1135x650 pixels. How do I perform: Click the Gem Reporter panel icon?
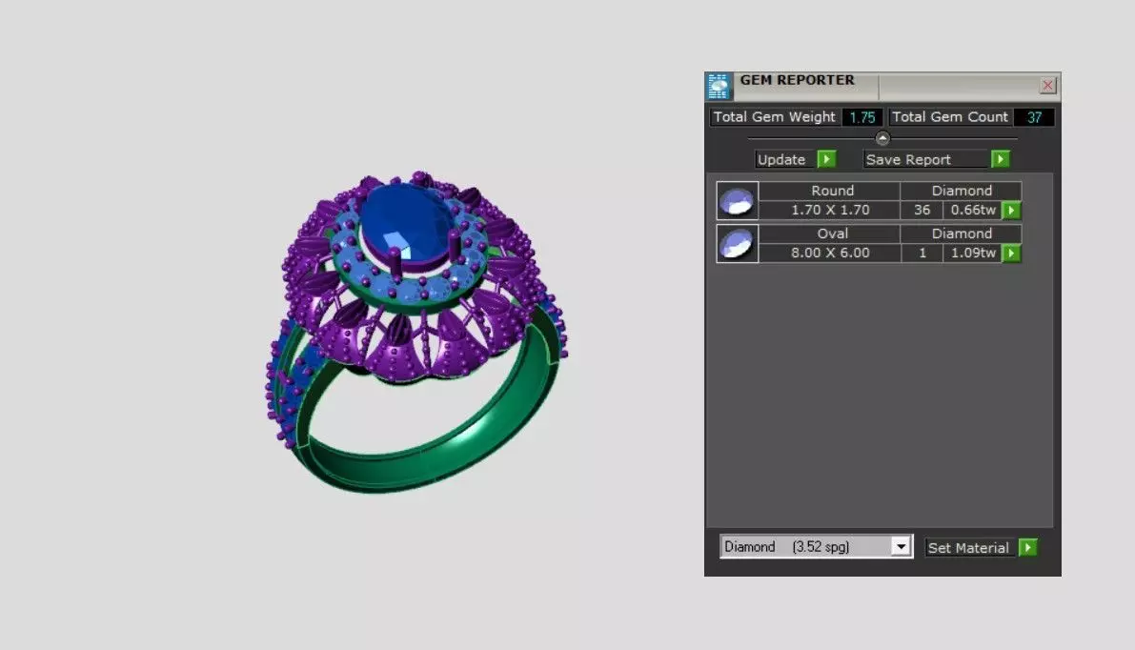point(718,86)
